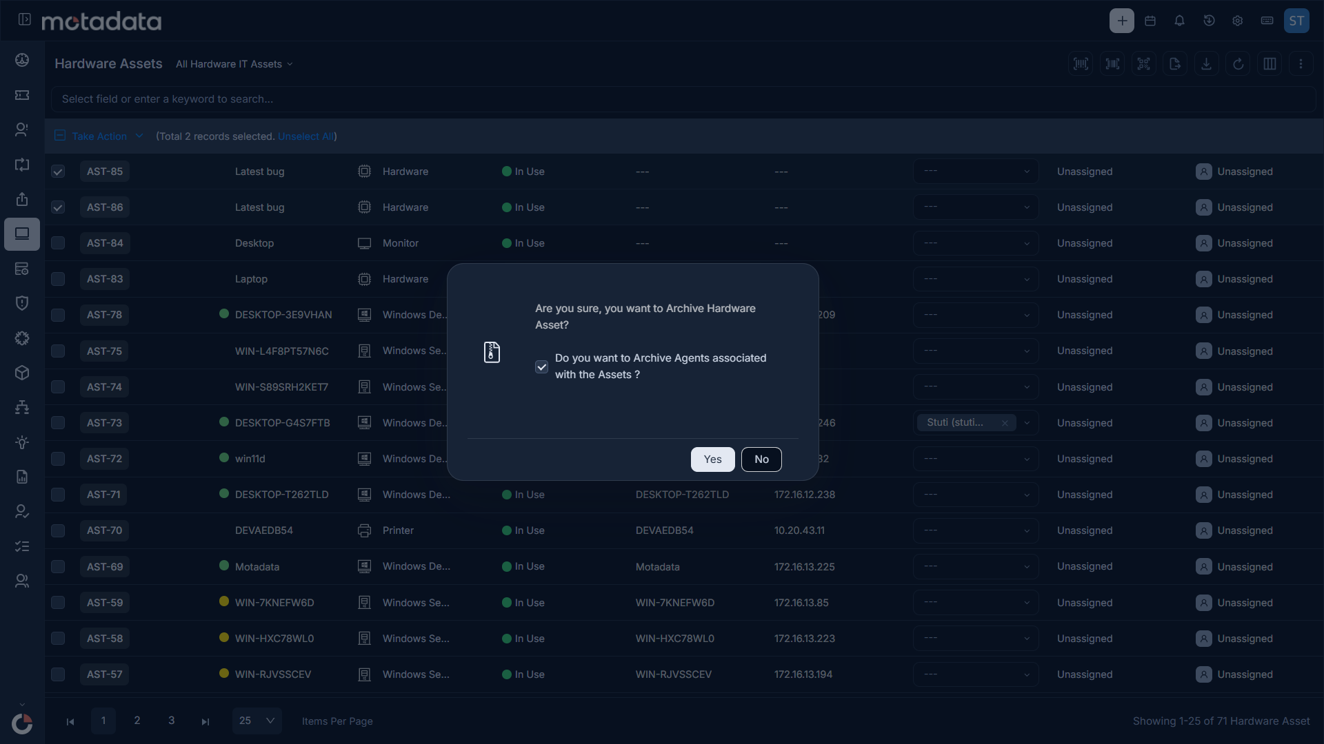Viewport: 1324px width, 744px height.
Task: Click the DESKTOP-T262TLD asset name
Action: click(x=281, y=495)
